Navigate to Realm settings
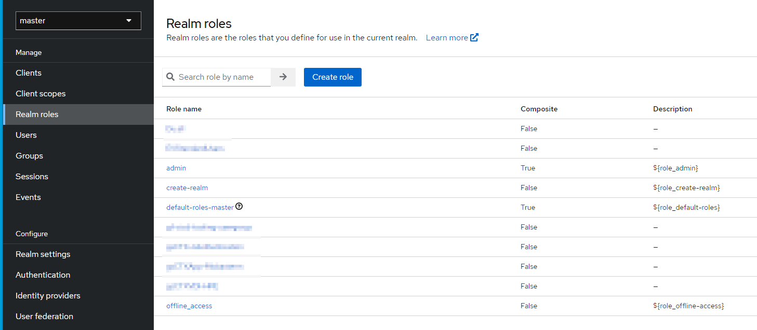757x330 pixels. click(43, 254)
